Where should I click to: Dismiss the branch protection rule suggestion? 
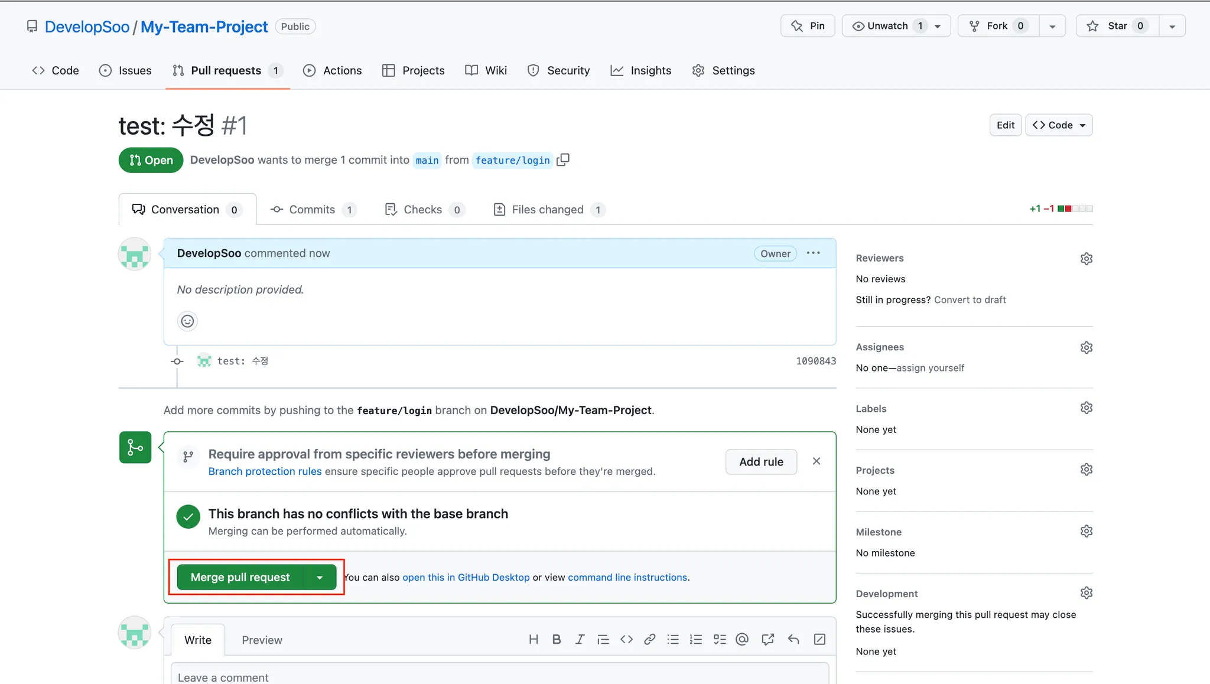coord(817,461)
